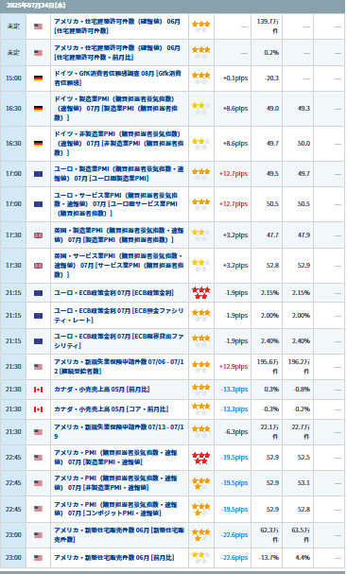347x574 pixels.
Task: Open 英国・サービス業PMI 07月 link
Action: point(119,266)
